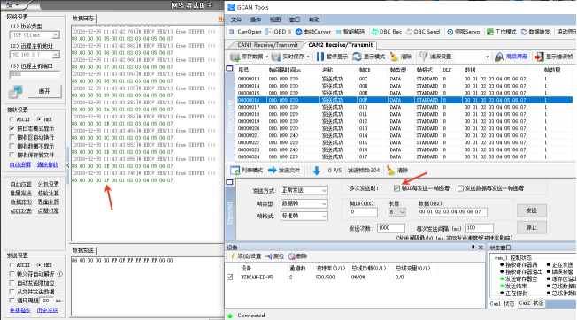Click the real-time save icon
577x320 pixels.
pyautogui.click(x=275, y=57)
